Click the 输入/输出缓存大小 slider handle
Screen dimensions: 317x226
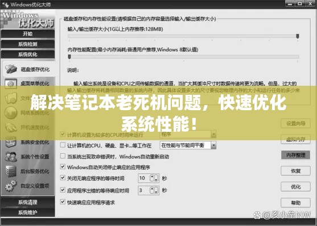(x=298, y=36)
